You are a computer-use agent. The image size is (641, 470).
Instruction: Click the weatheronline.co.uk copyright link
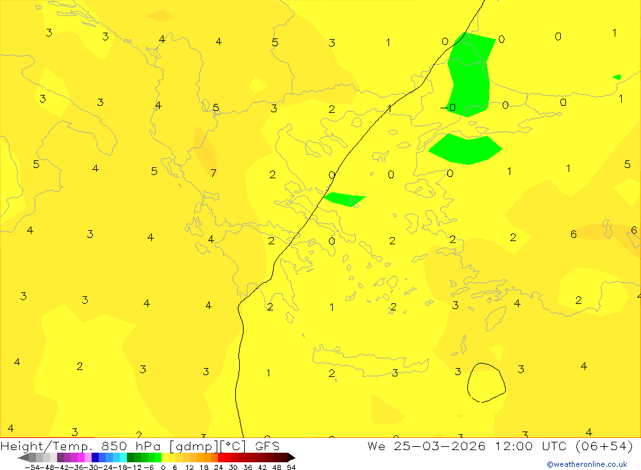coord(587,464)
